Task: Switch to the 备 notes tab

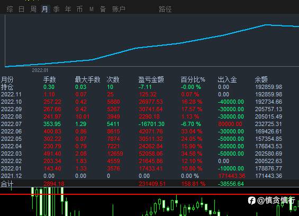Action: pos(103,9)
